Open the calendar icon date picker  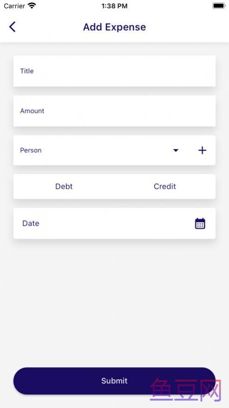200,223
